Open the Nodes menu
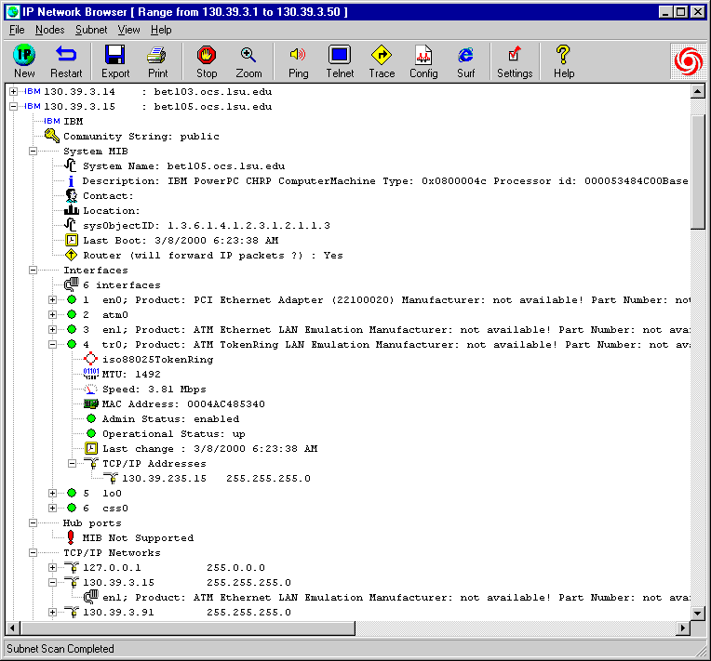This screenshot has height=661, width=711. click(x=50, y=30)
